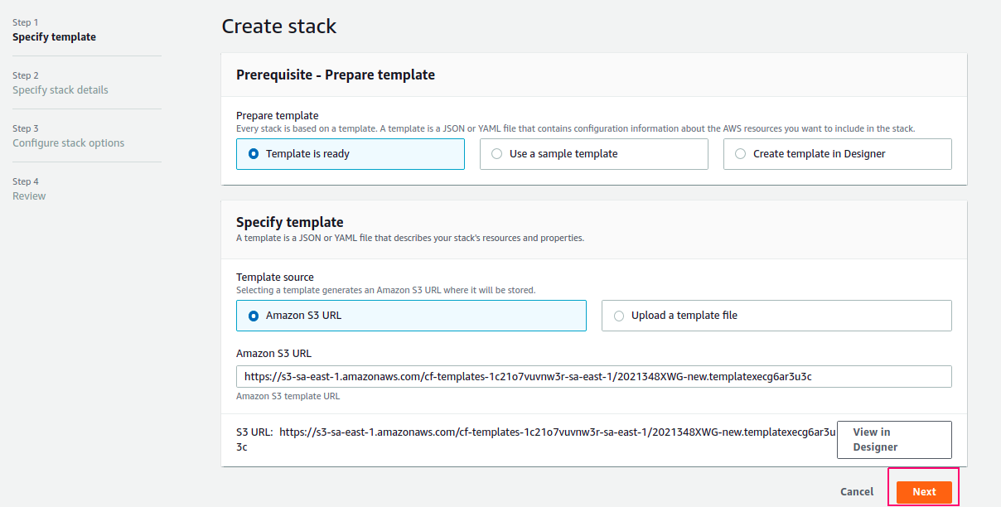Select 'Create template in Designer' option
This screenshot has height=507, width=1001.
click(837, 154)
